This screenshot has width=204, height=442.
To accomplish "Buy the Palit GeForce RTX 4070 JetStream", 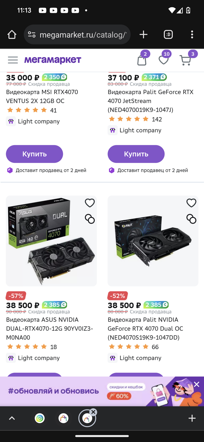I will (x=136, y=154).
